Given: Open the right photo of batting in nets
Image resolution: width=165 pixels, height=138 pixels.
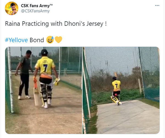Looking at the screenshot, I should click(x=121, y=90).
